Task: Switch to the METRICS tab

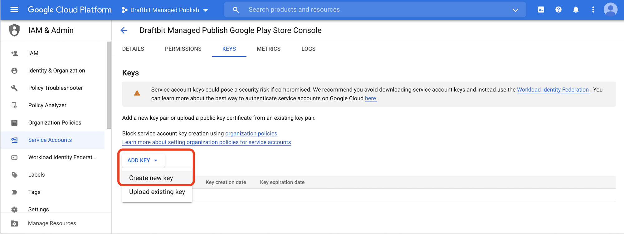Action: (x=269, y=49)
